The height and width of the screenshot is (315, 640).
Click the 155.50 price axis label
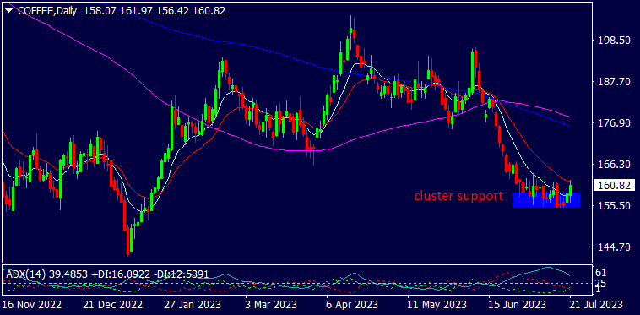click(x=615, y=206)
